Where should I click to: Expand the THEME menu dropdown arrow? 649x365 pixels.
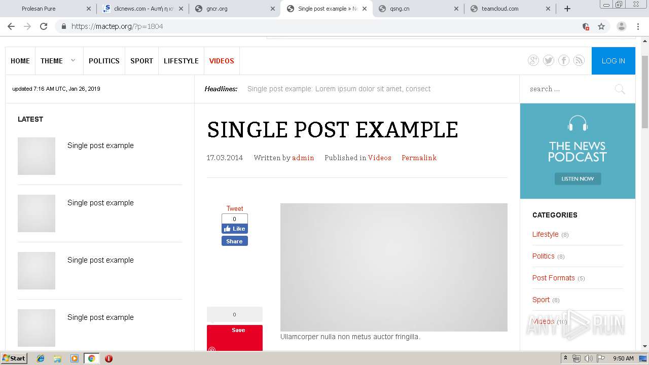coord(73,60)
